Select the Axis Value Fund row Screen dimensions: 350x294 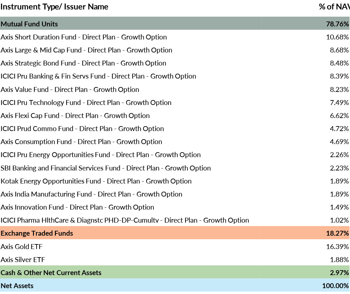click(x=70, y=90)
